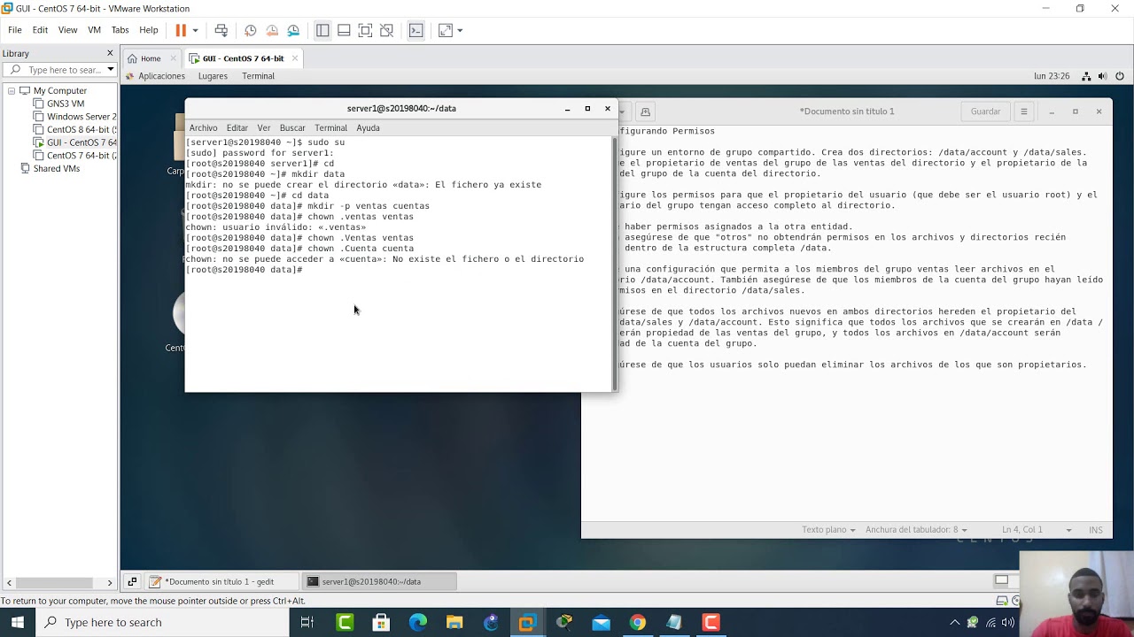Open the Anchura del tabulador dropdown
Image resolution: width=1134 pixels, height=637 pixels.
click(916, 530)
